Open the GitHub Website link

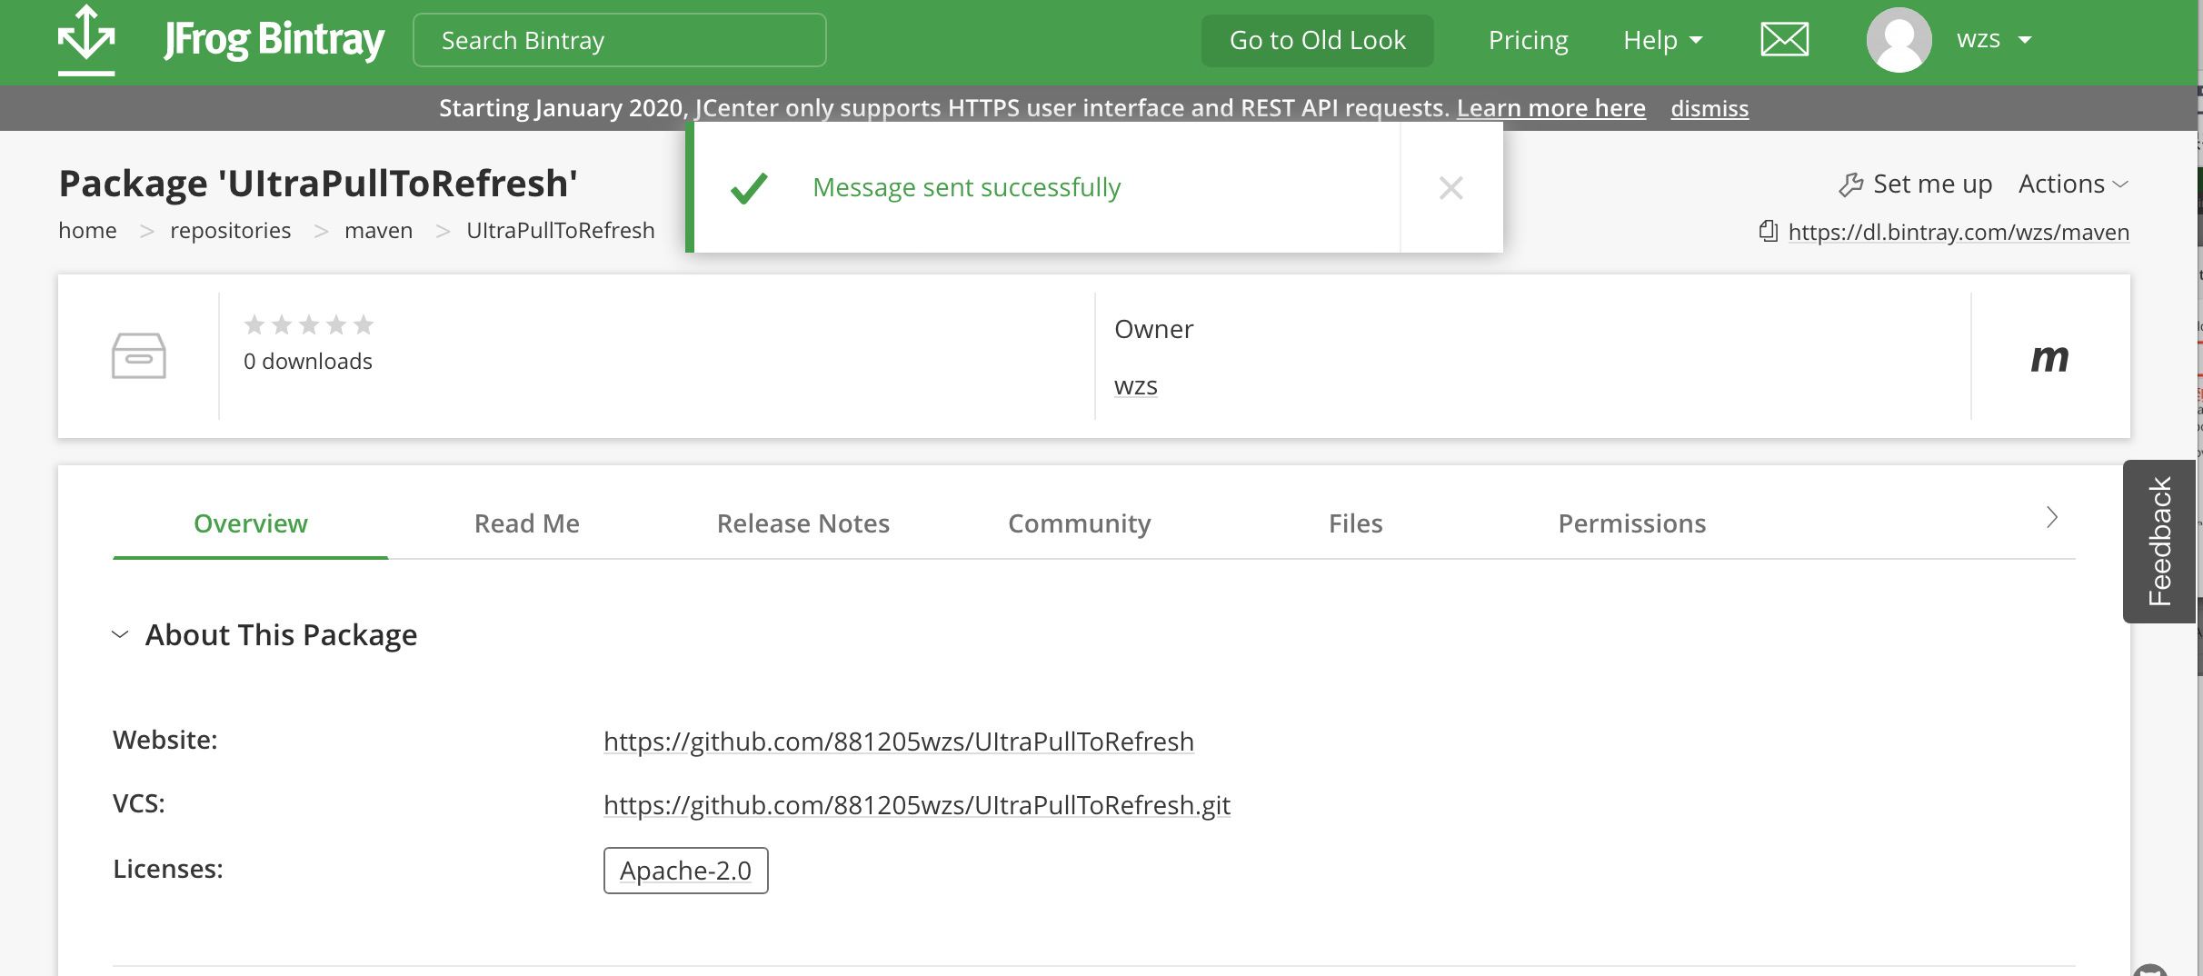pyautogui.click(x=899, y=742)
